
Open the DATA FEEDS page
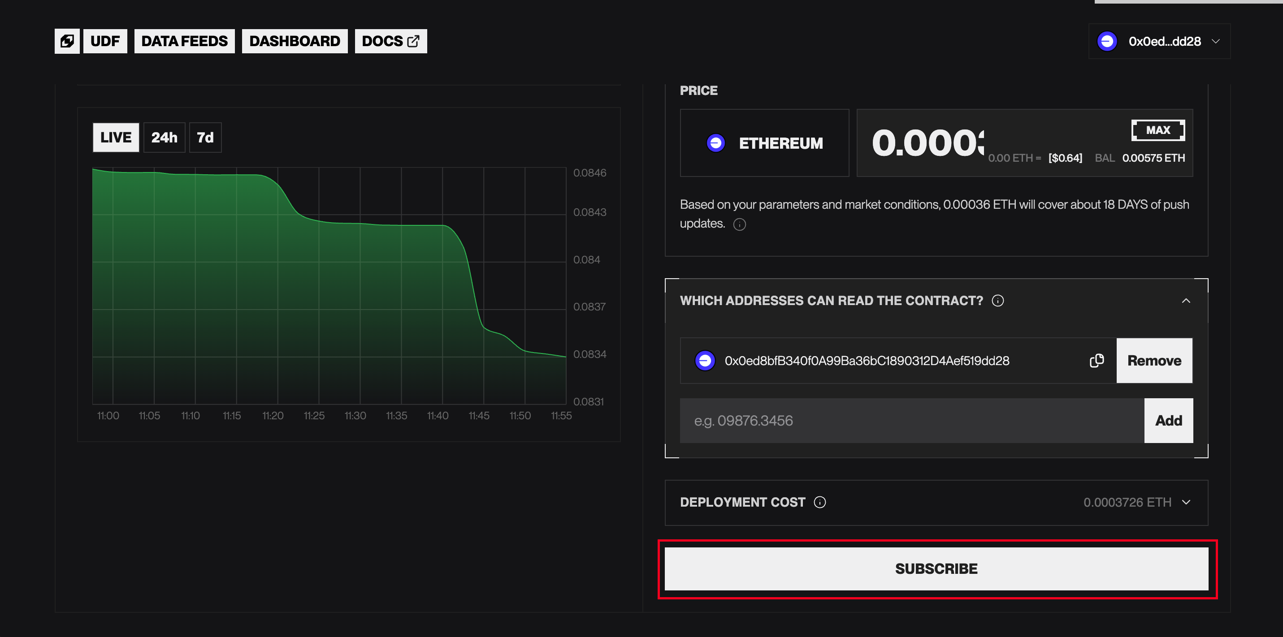point(184,41)
